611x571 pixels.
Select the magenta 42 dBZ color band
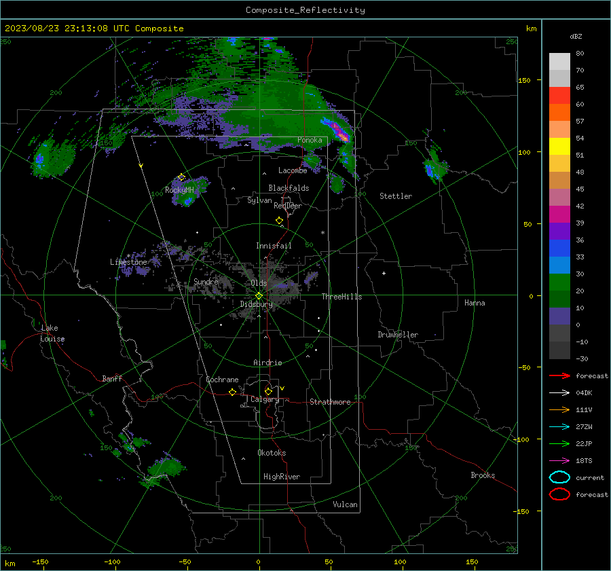point(559,214)
